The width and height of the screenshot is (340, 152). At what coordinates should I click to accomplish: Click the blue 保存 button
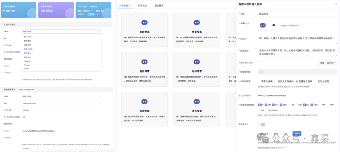pyautogui.click(x=297, y=133)
